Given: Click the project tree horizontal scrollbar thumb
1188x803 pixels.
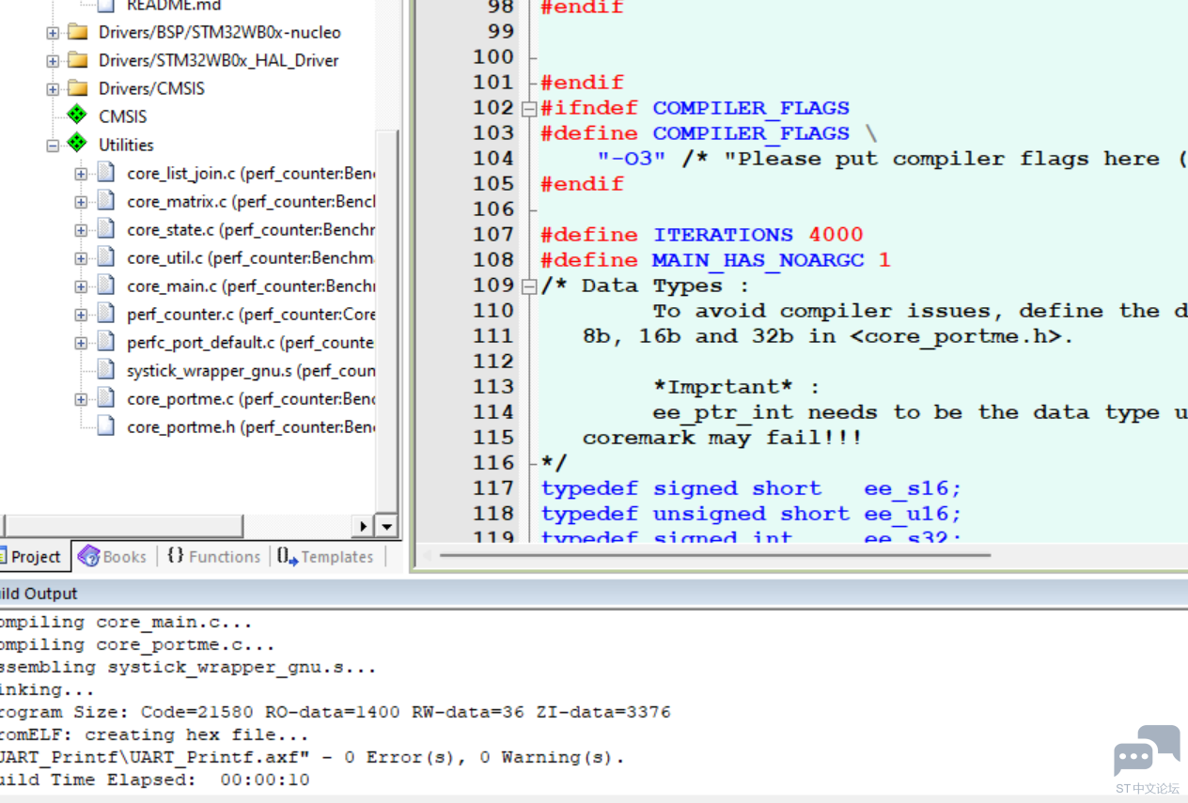Looking at the screenshot, I should click(x=123, y=527).
